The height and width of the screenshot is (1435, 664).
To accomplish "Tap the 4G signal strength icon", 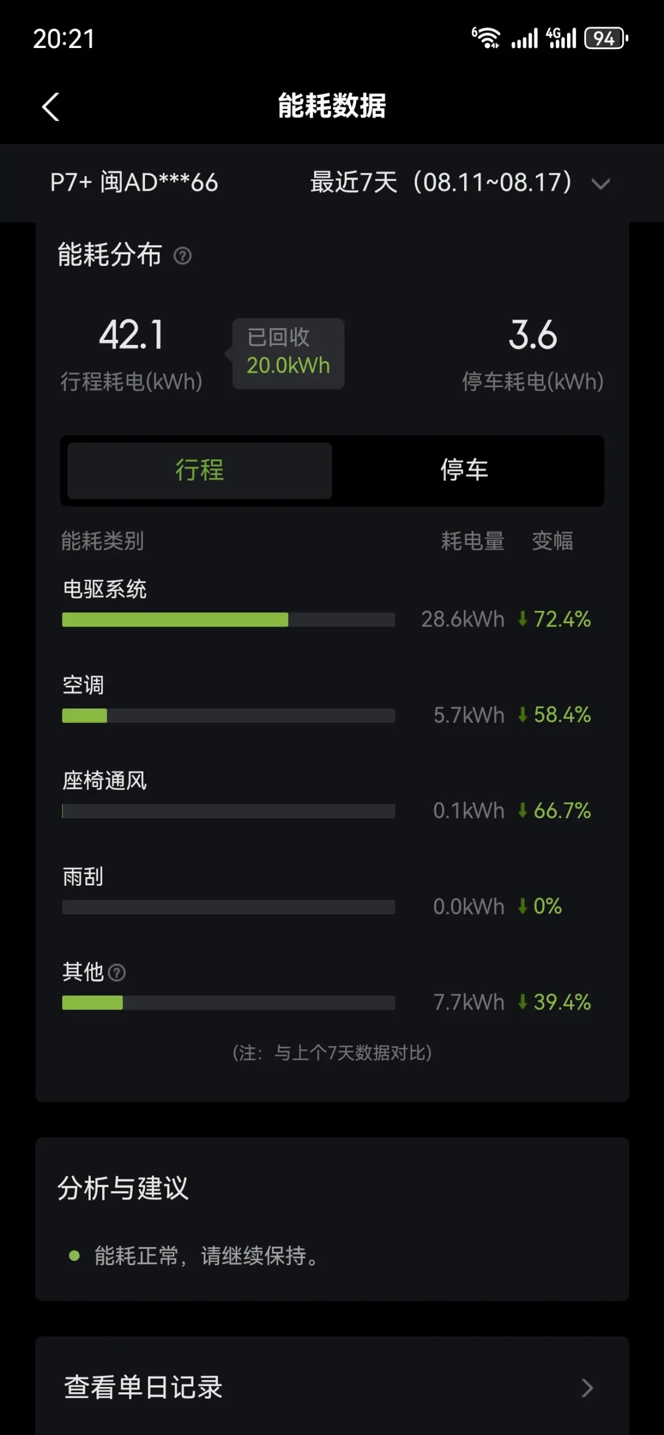I will (x=561, y=38).
